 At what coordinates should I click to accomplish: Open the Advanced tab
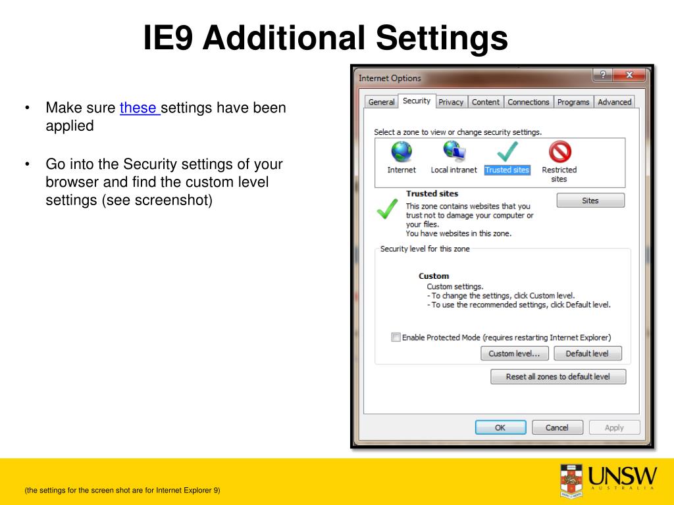[614, 102]
